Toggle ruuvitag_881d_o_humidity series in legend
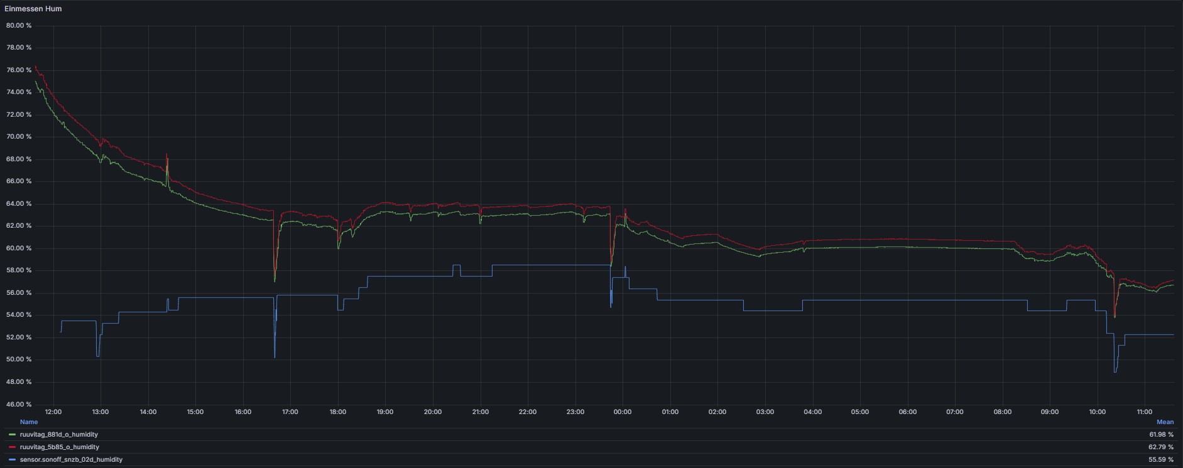This screenshot has width=1183, height=468. point(58,434)
